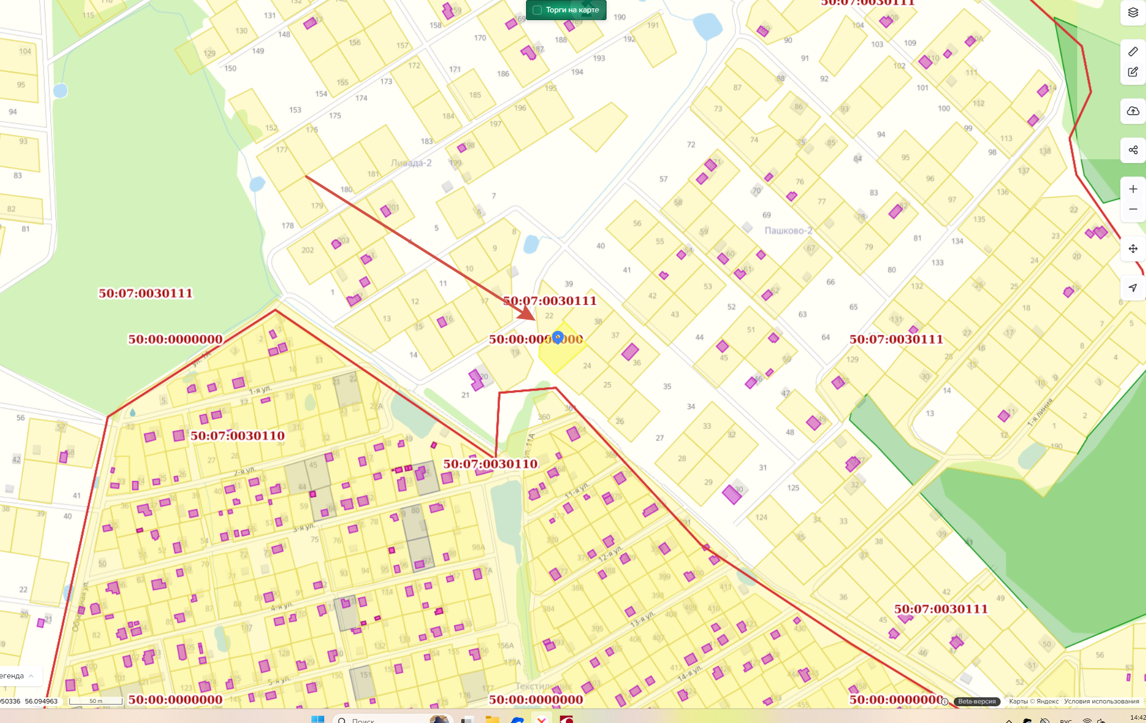Select the ruler measurement tool
Screen dimensions: 1146x723
point(1133,51)
